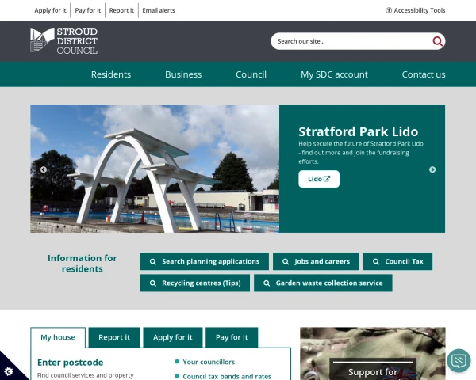Open the My SDC account menu

pos(334,74)
